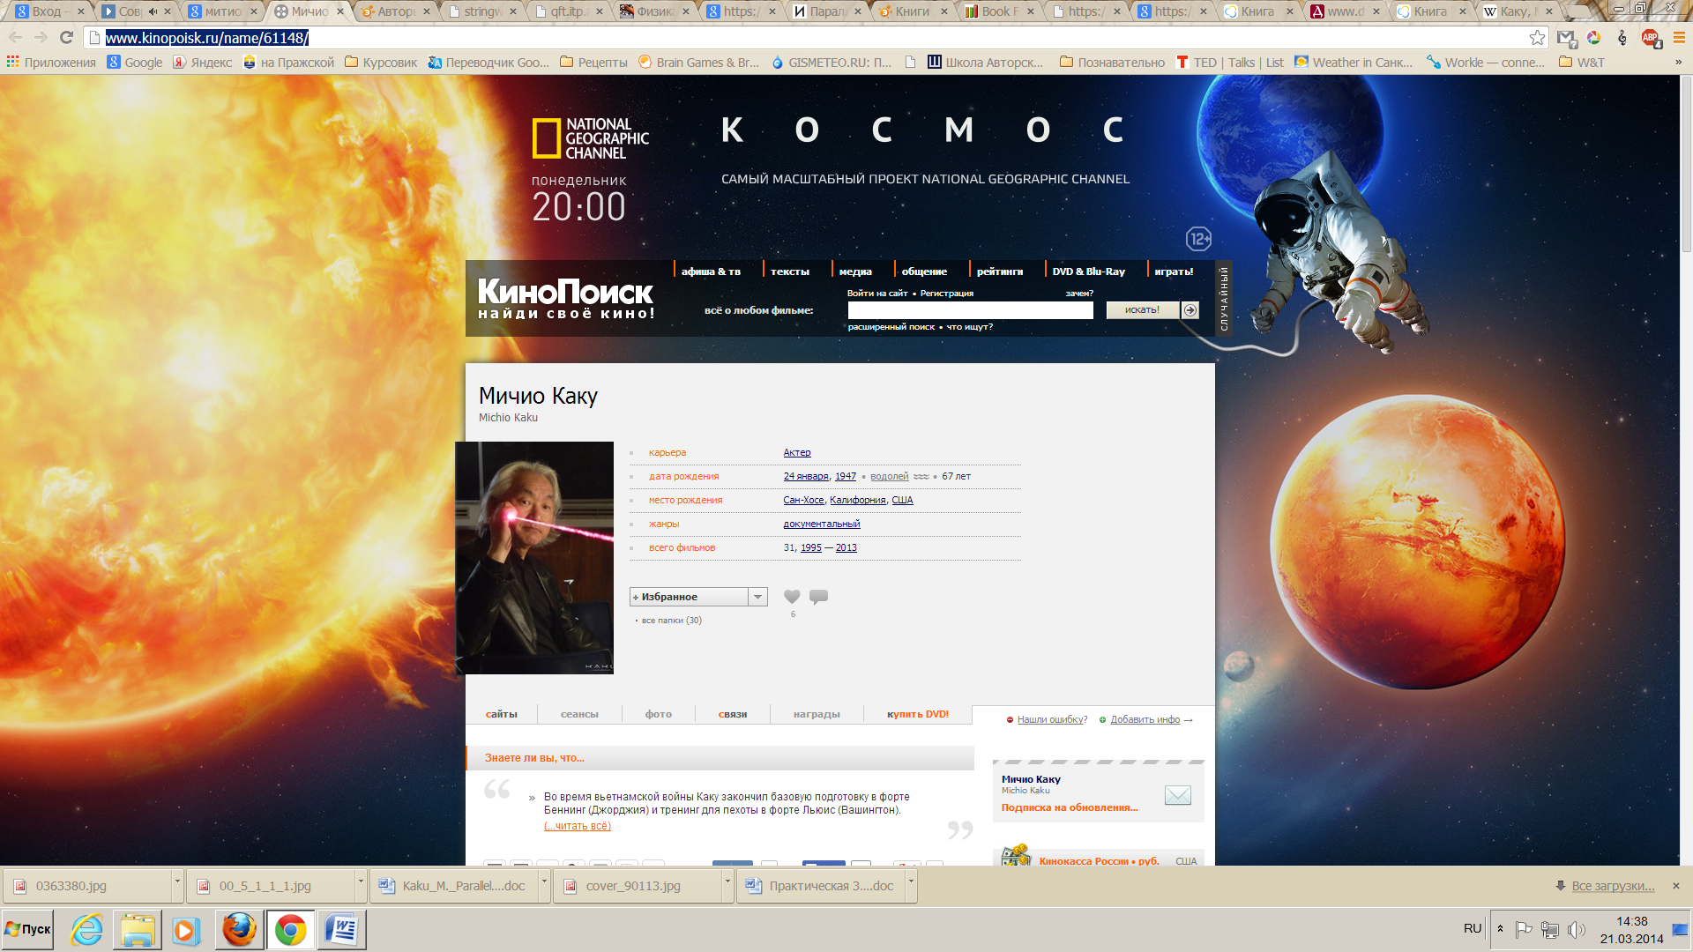
Task: Switch to the Книги browser tab
Action: coord(912,11)
